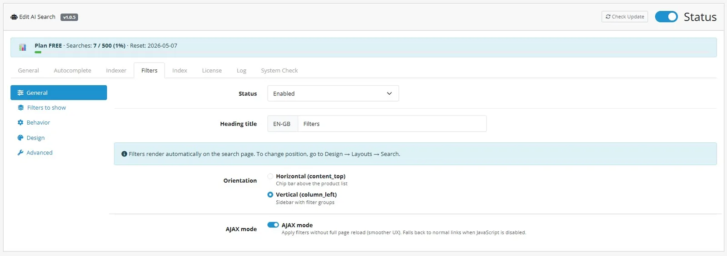Toggle the main Status switch off
Image resolution: width=727 pixels, height=256 pixels.
click(666, 17)
